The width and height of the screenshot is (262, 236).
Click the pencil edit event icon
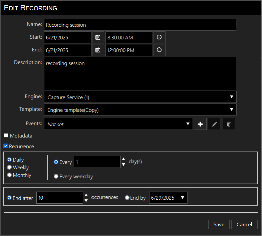(x=215, y=124)
